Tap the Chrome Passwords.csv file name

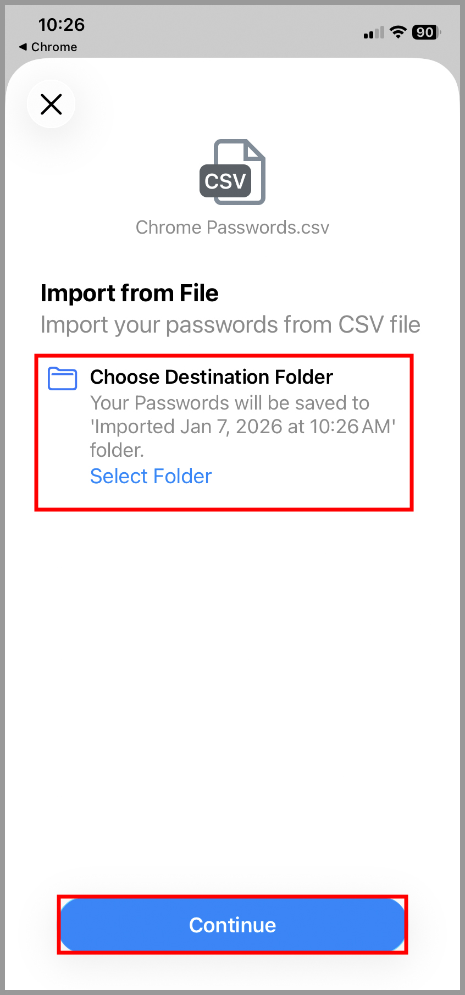point(232,228)
